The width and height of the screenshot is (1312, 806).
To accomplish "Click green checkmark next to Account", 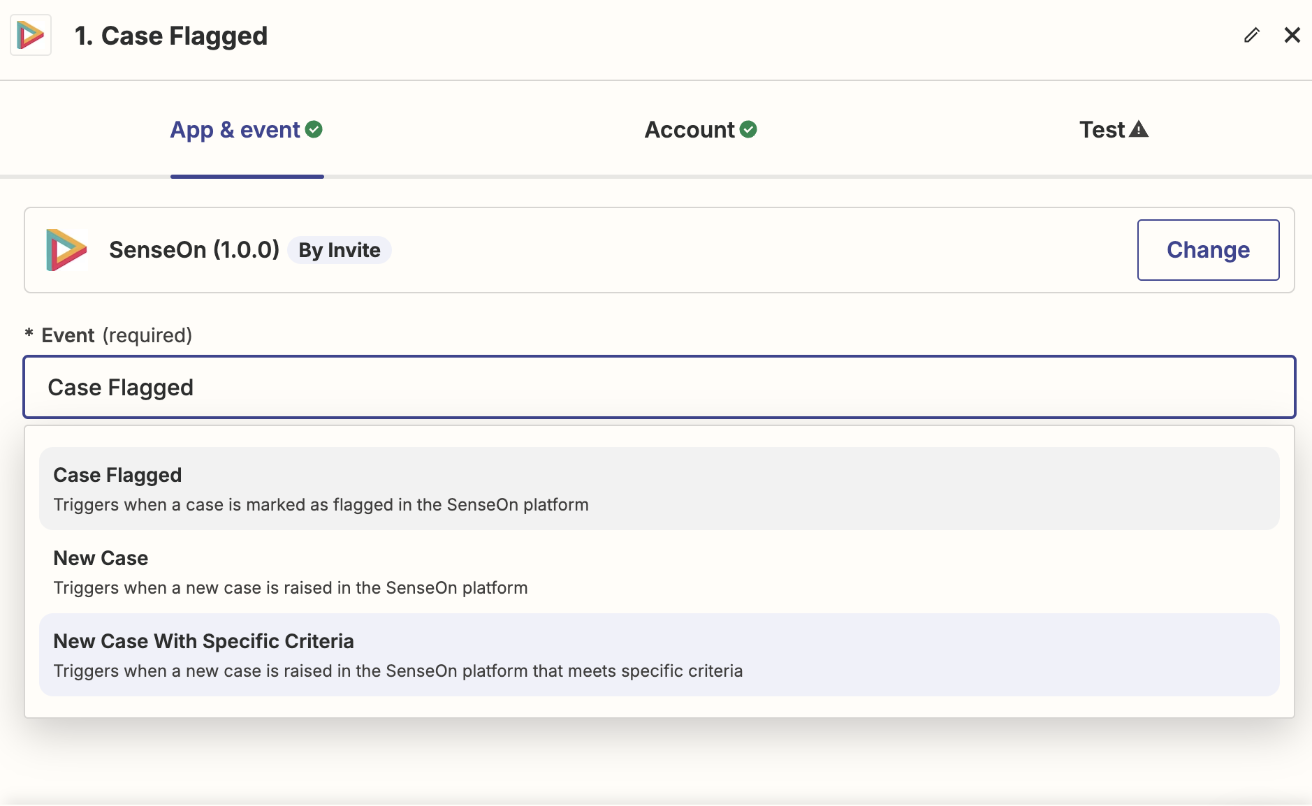I will tap(748, 130).
